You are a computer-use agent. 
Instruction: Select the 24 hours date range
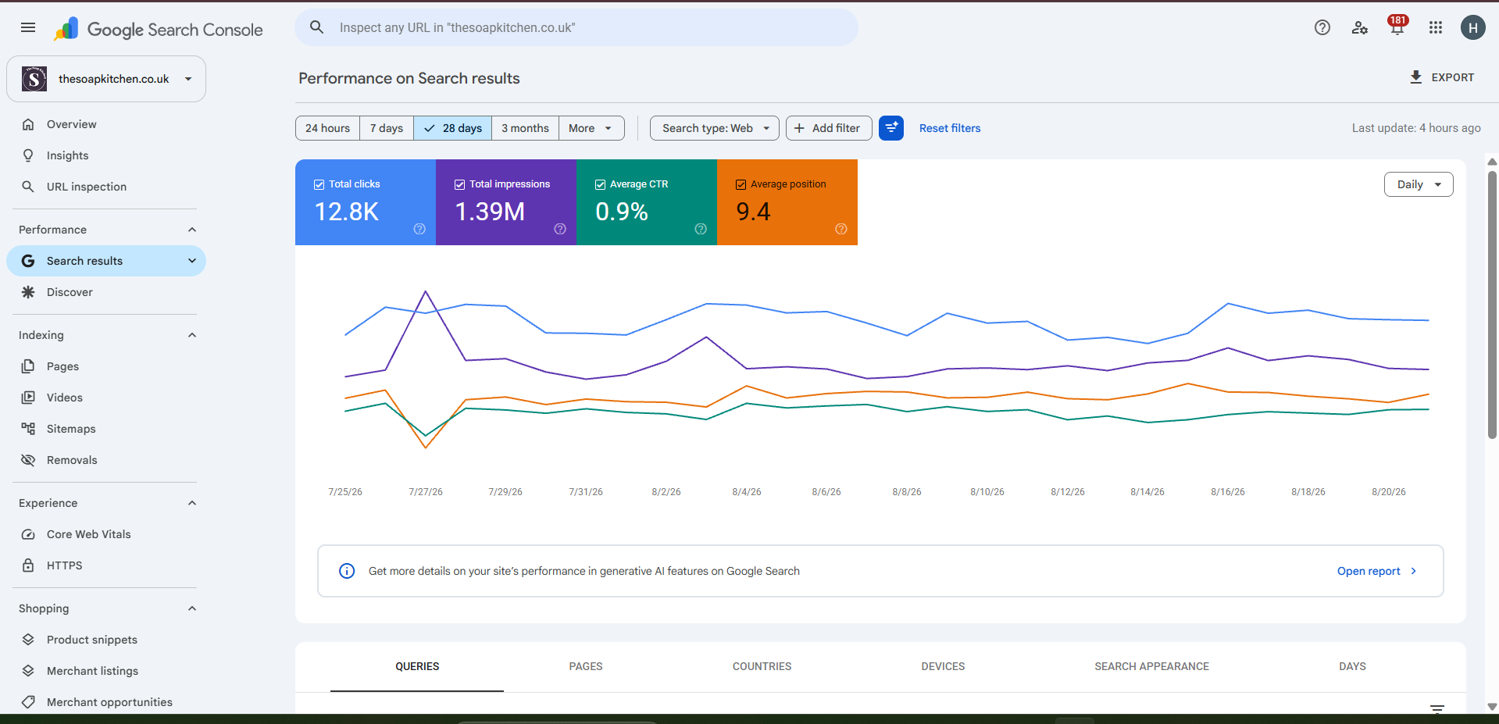327,128
